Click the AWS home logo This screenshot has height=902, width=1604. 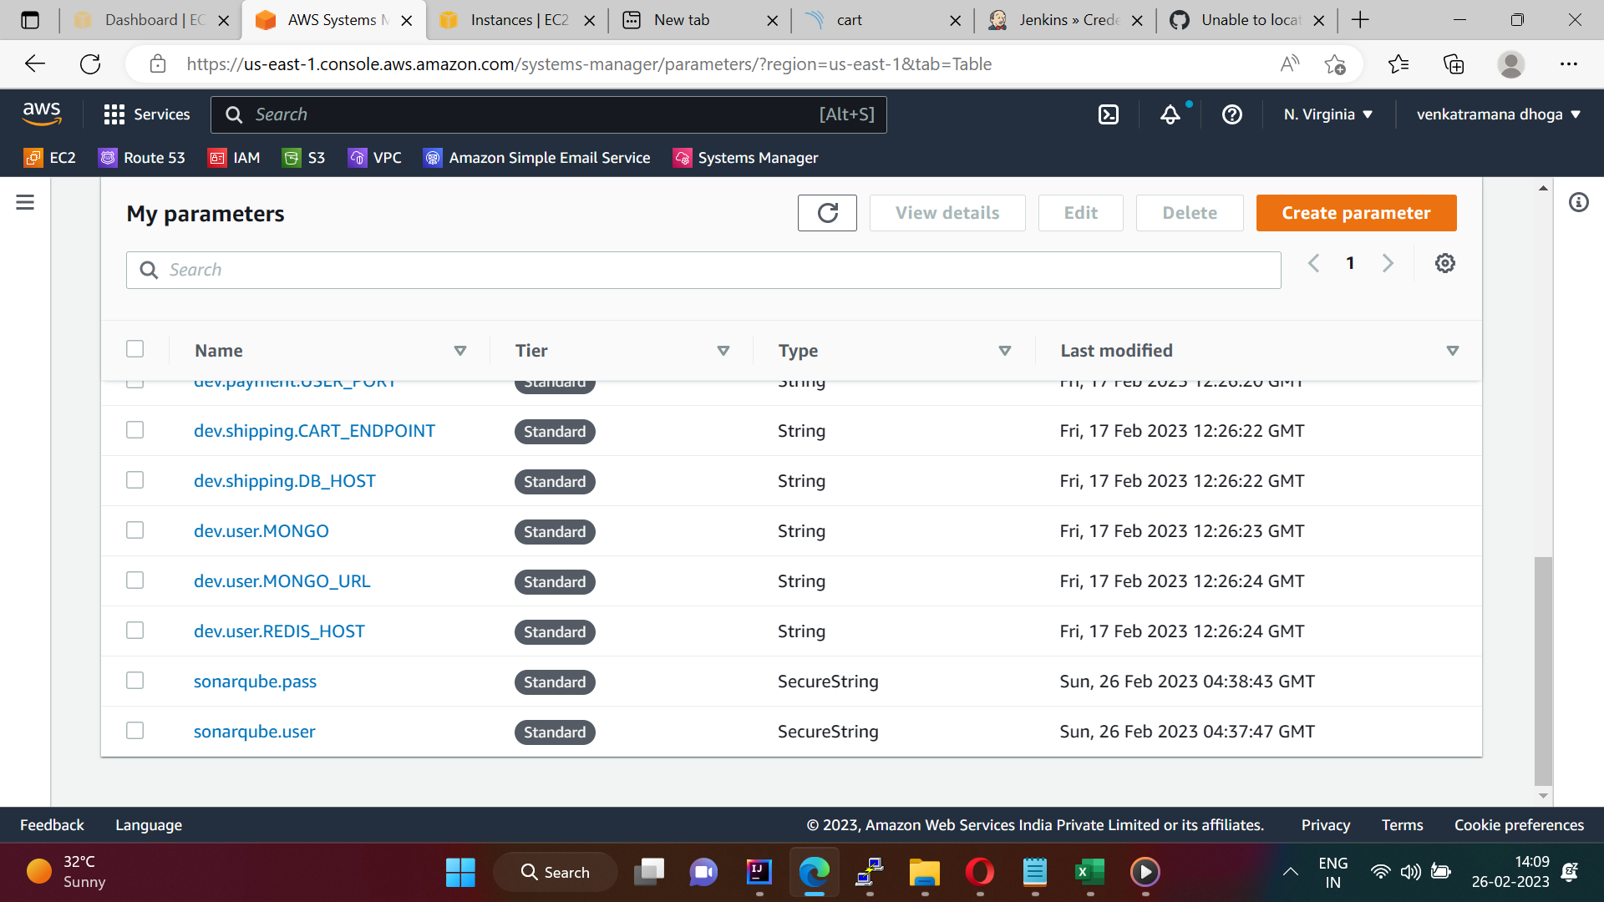click(42, 114)
